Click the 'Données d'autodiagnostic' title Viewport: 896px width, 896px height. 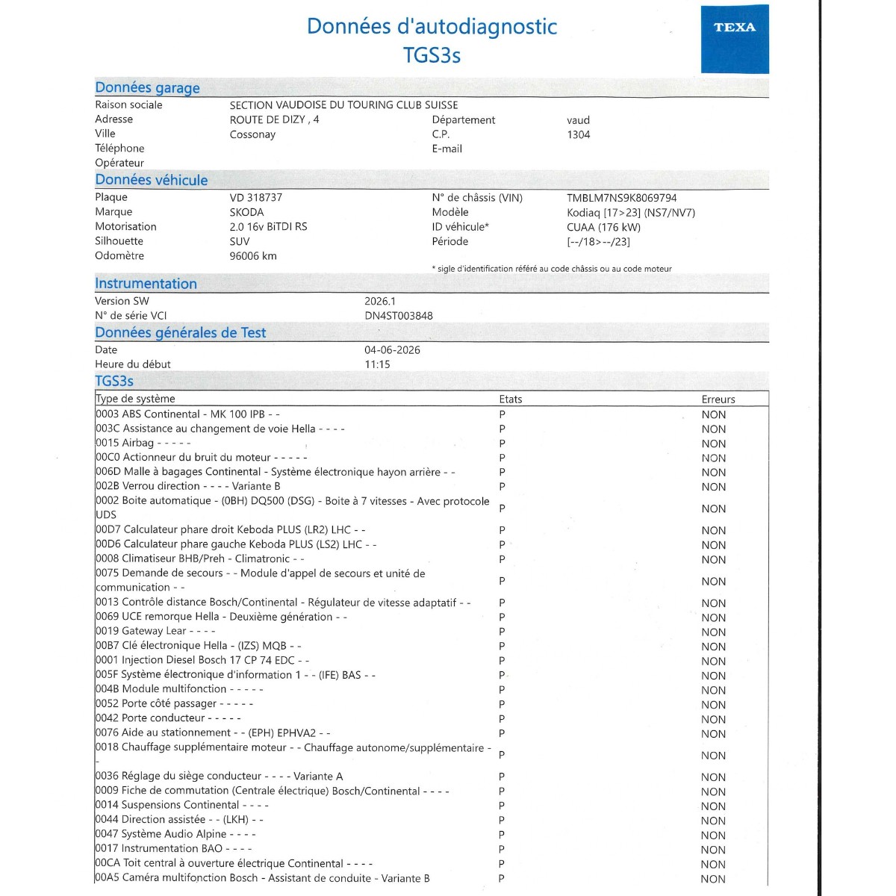[432, 26]
